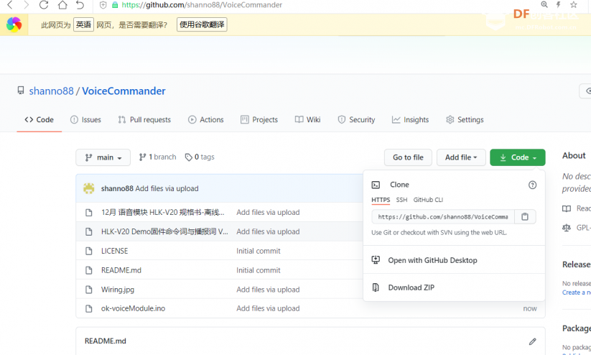Open the Insights tab
This screenshot has width=591, height=355.
tap(410, 119)
